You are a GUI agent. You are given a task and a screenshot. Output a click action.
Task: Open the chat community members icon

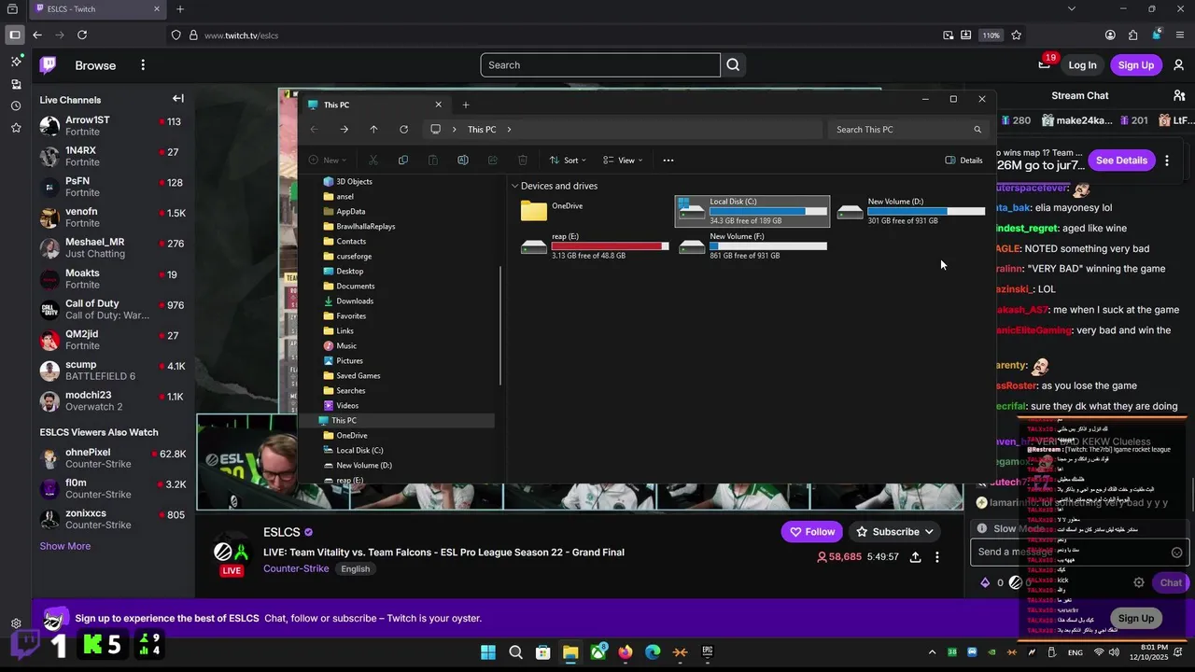pos(1179,95)
